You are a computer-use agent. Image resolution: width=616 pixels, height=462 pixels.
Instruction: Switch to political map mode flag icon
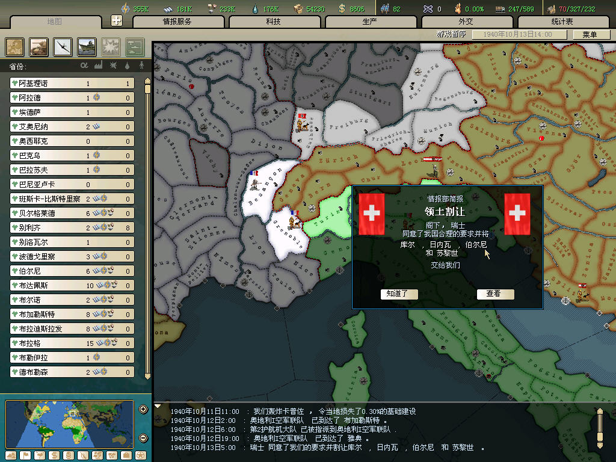pyautogui.click(x=26, y=455)
